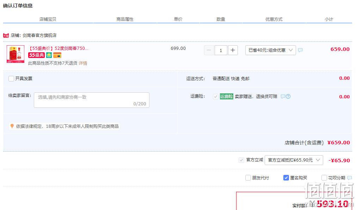Viewport: 357px width, 210px height.
Task: Click the 单价 column header
Action: pos(178,19)
